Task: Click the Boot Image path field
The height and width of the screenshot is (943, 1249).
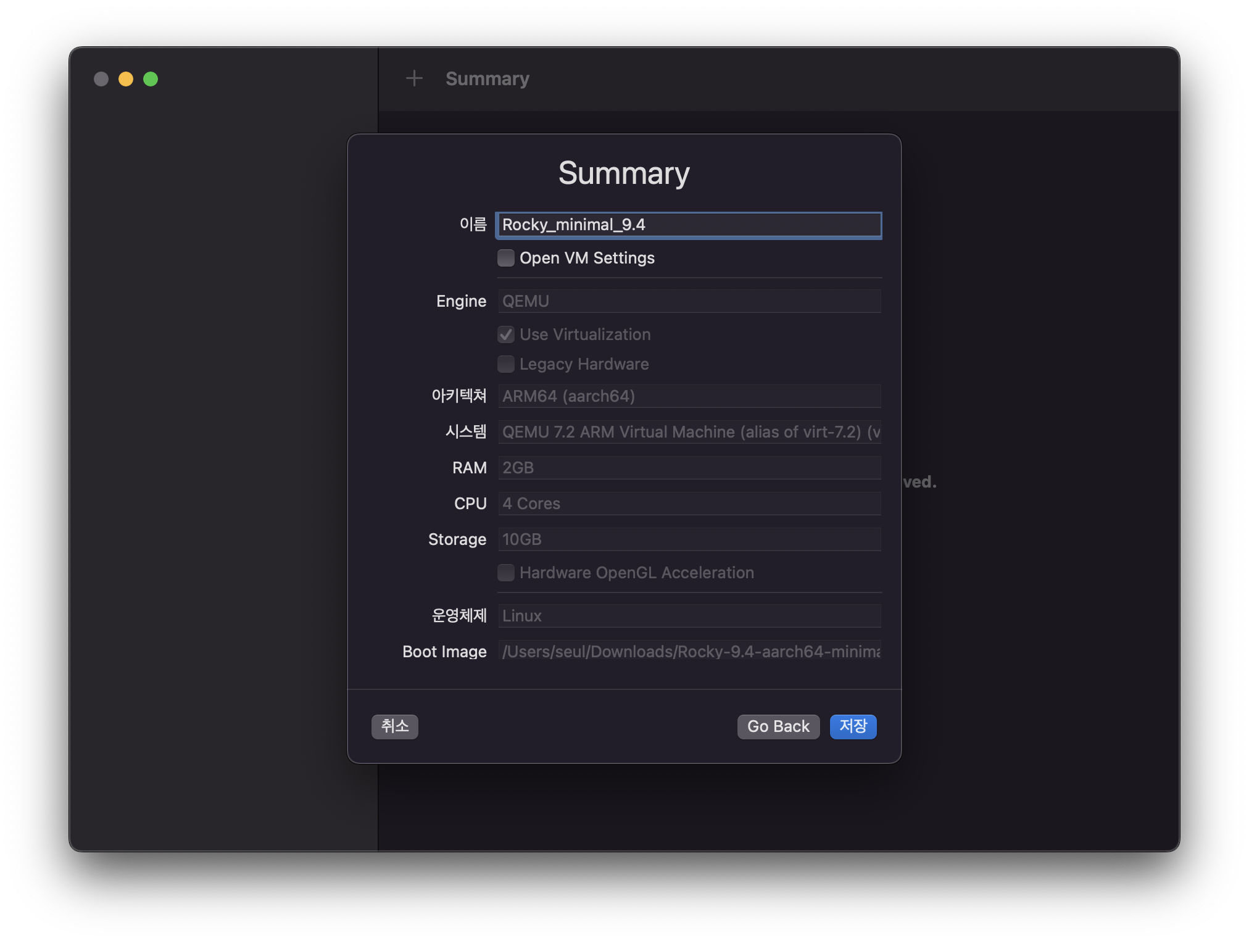Action: coord(689,652)
